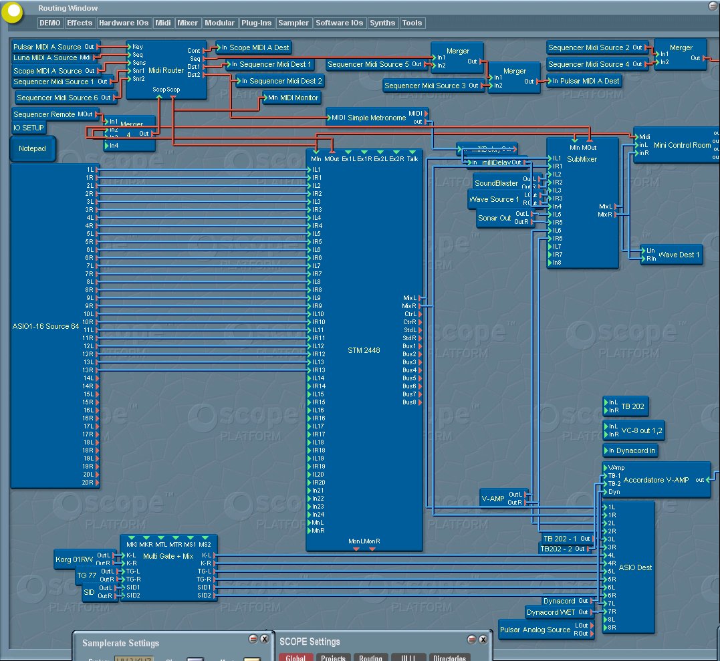Switch to Global tab in SCOPE Settings

tap(295, 658)
